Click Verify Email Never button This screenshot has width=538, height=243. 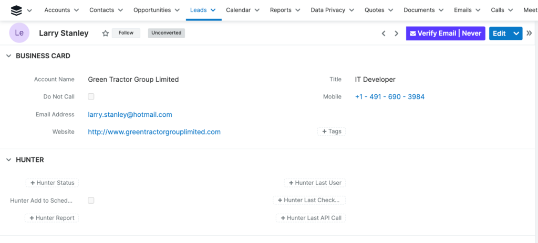[x=445, y=34]
